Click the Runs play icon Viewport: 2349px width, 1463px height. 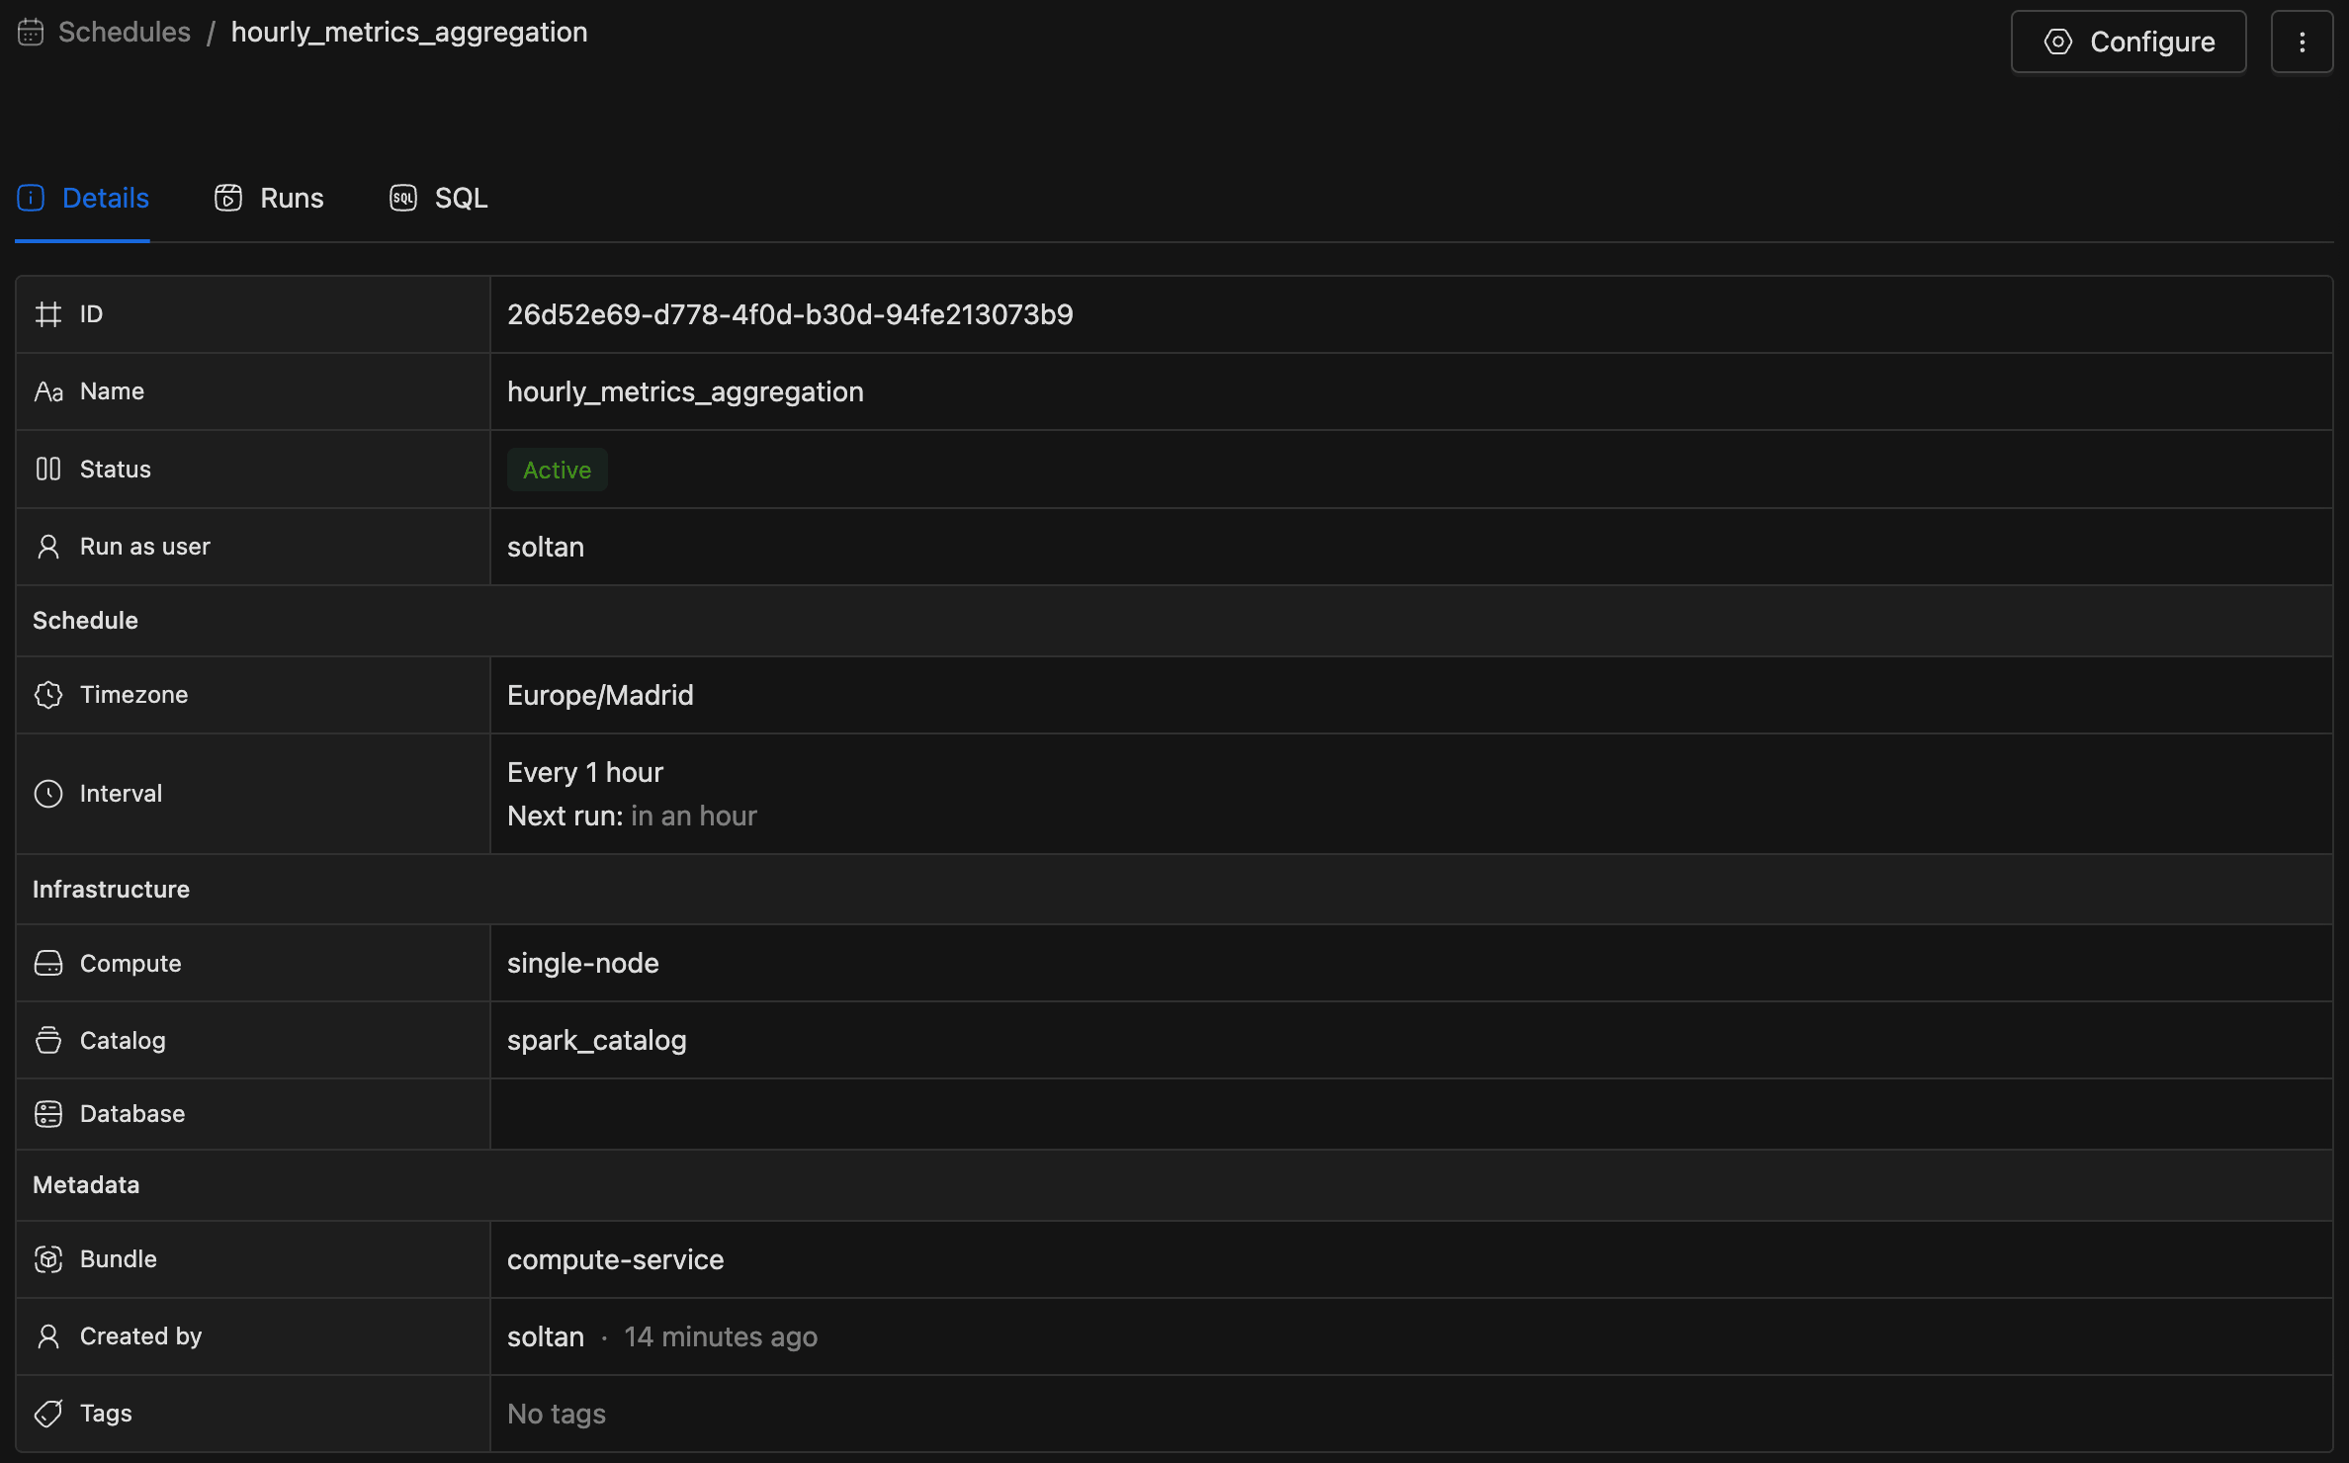(x=228, y=198)
